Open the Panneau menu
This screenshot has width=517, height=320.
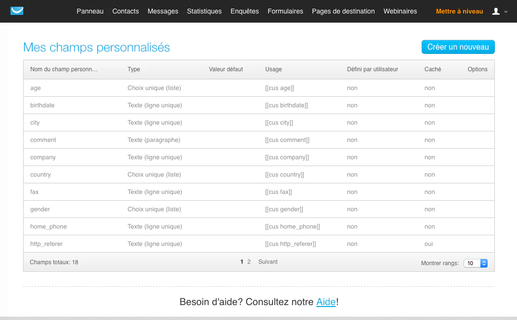coord(90,11)
